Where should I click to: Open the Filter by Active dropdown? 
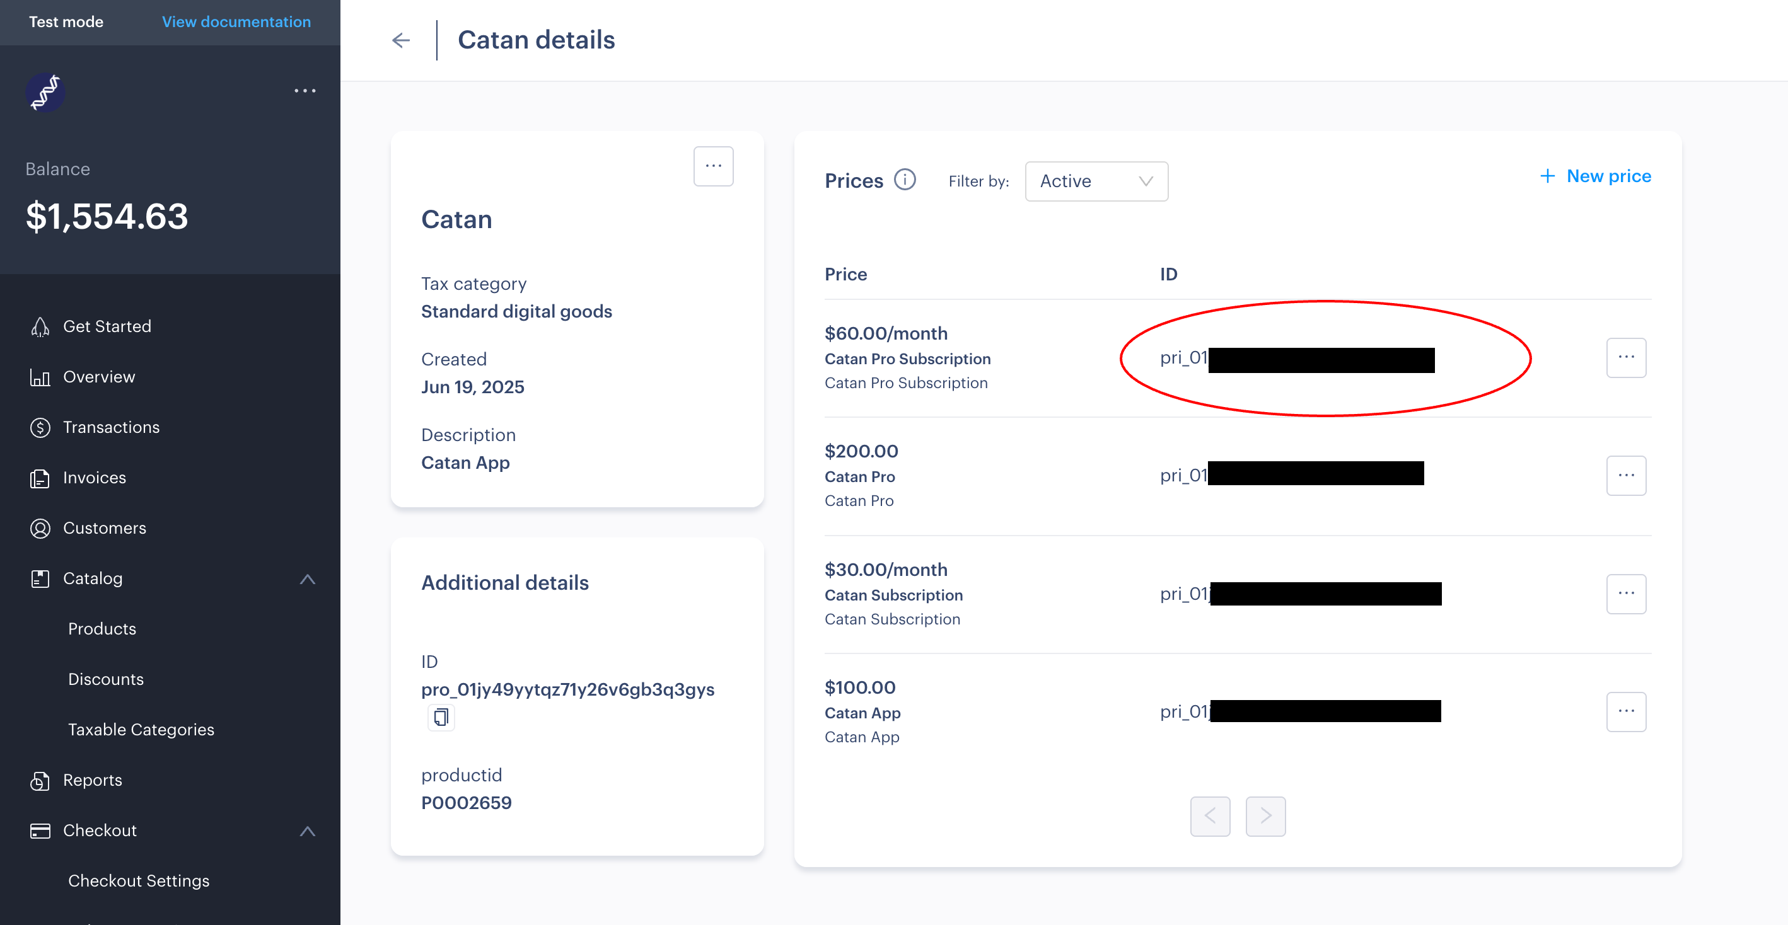pyautogui.click(x=1096, y=182)
